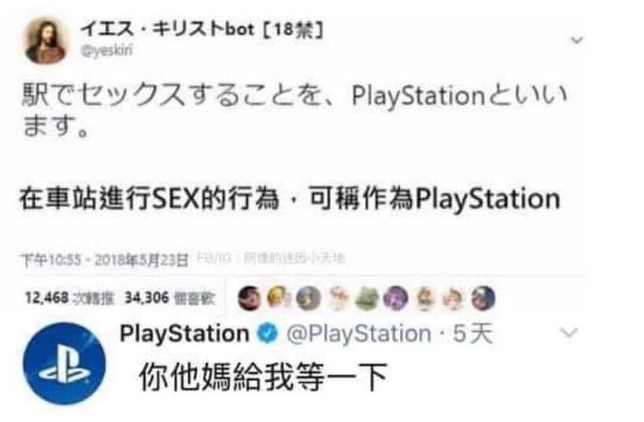Click the green frog liker avatar
644x422 pixels.
366,298
